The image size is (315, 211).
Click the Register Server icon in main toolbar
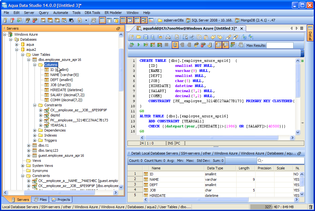click(6, 21)
